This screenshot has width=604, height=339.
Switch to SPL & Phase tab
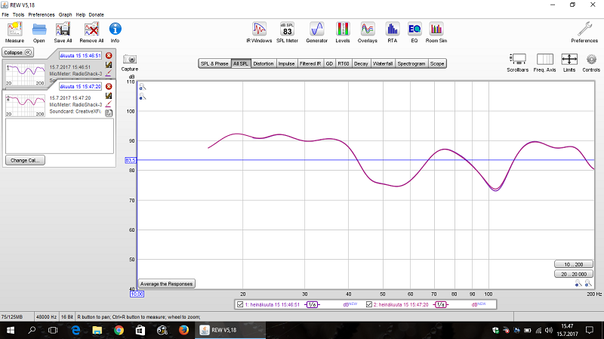point(214,63)
